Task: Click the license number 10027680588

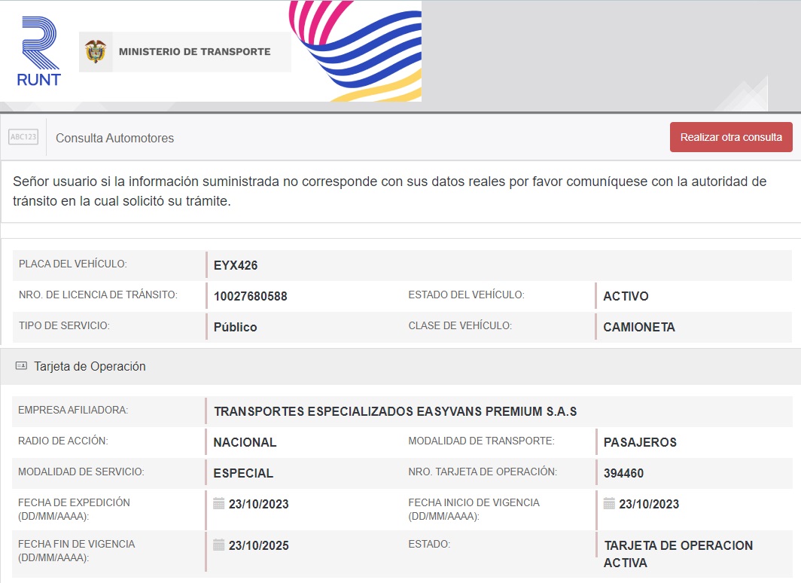Action: tap(250, 296)
